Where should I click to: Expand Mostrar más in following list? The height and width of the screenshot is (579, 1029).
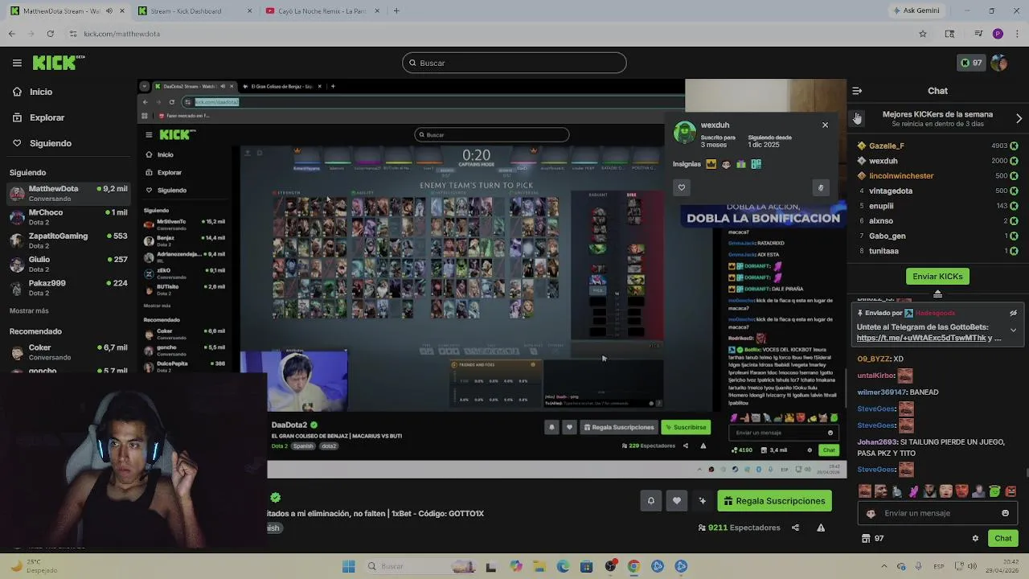click(29, 310)
